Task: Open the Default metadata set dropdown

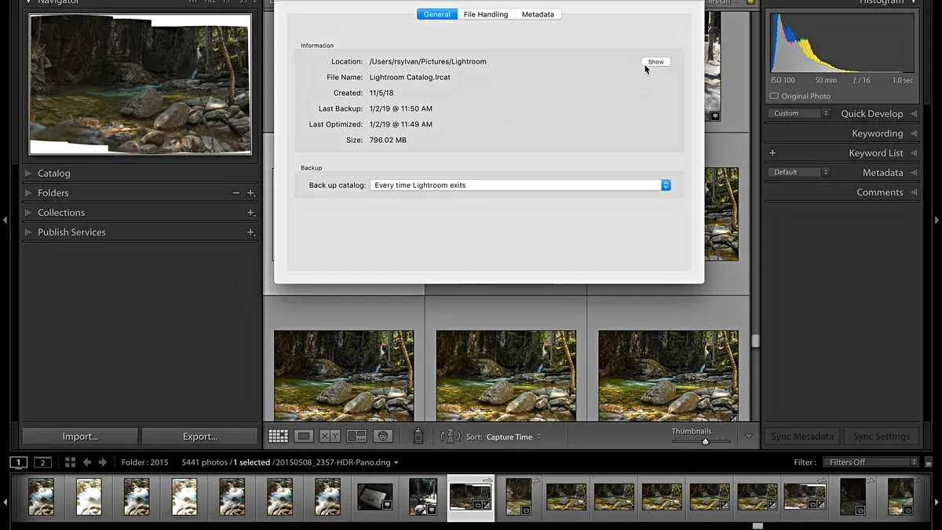Action: point(799,172)
